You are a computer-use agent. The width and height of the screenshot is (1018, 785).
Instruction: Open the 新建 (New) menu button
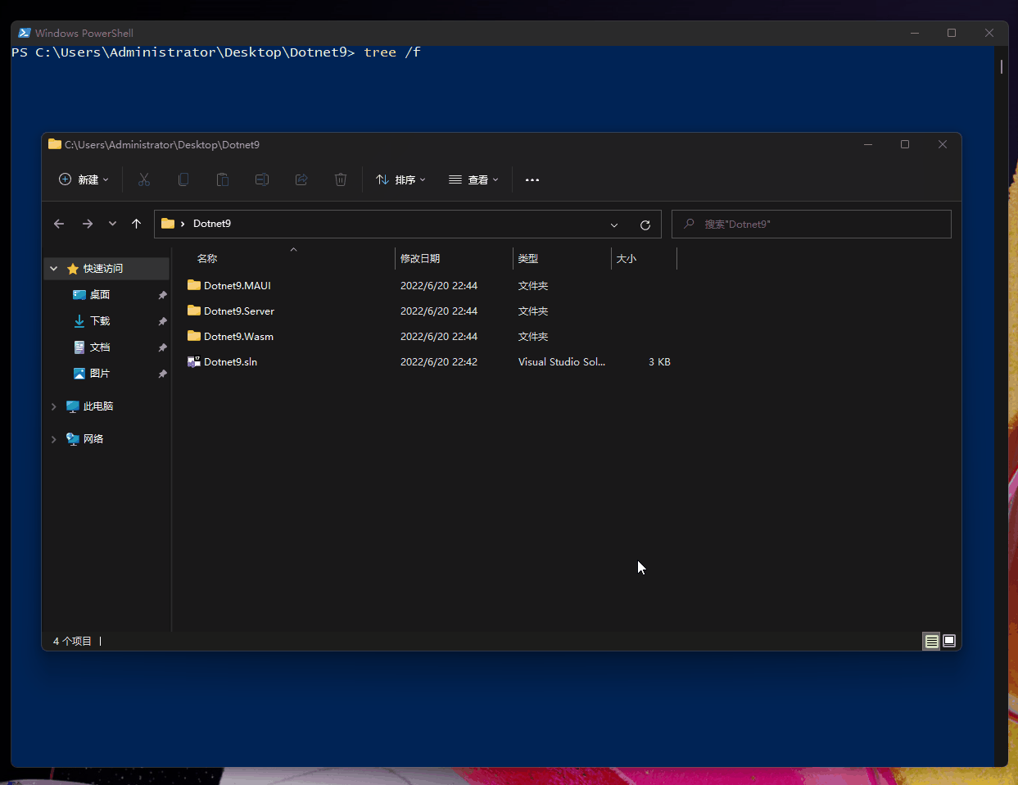click(84, 179)
